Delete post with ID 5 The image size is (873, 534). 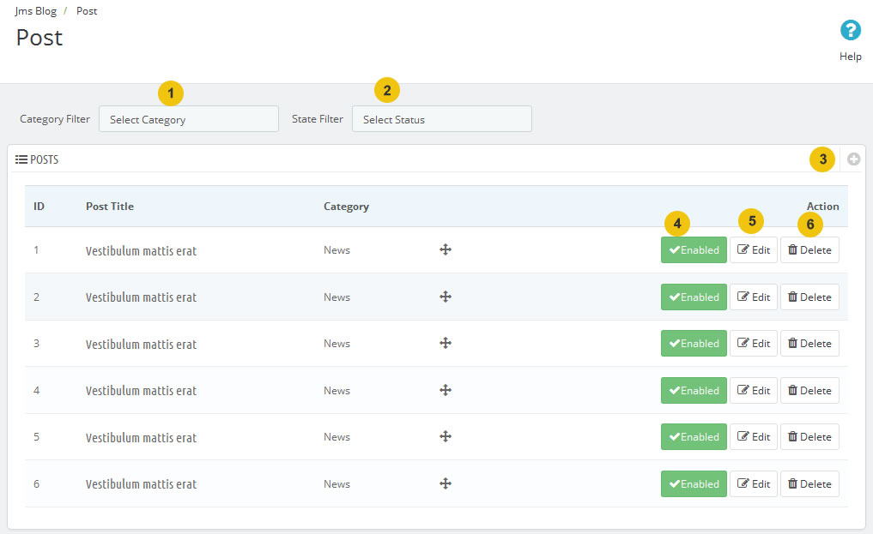809,437
